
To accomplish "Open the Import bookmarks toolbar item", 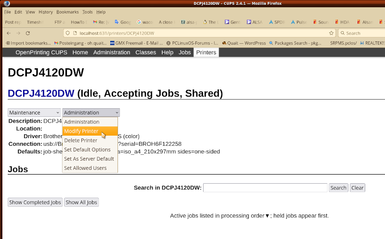I will click(28, 43).
